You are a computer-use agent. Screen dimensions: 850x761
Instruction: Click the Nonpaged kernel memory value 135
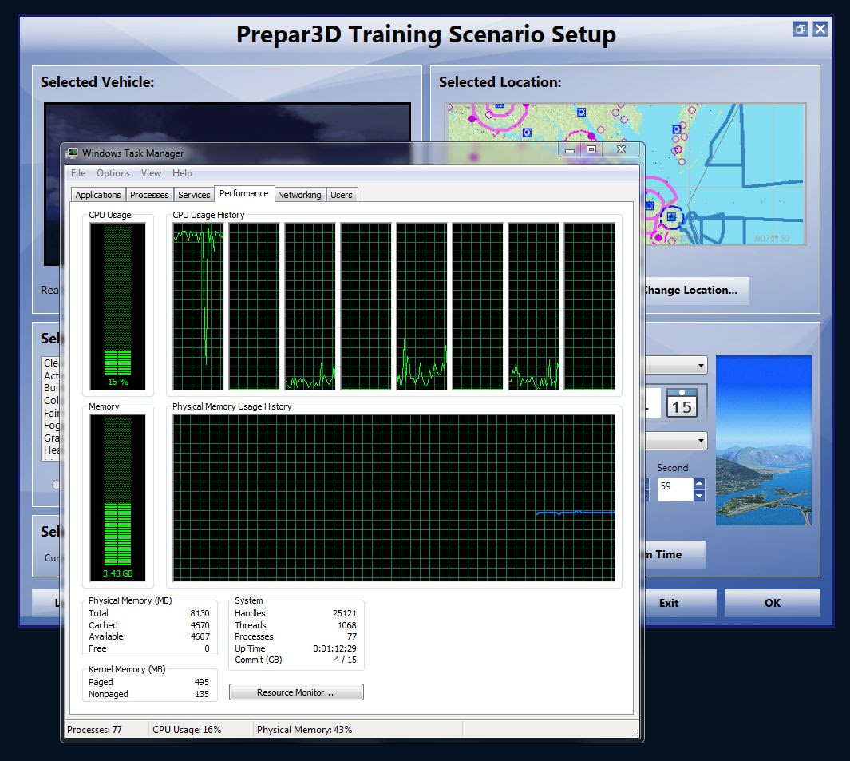(202, 694)
